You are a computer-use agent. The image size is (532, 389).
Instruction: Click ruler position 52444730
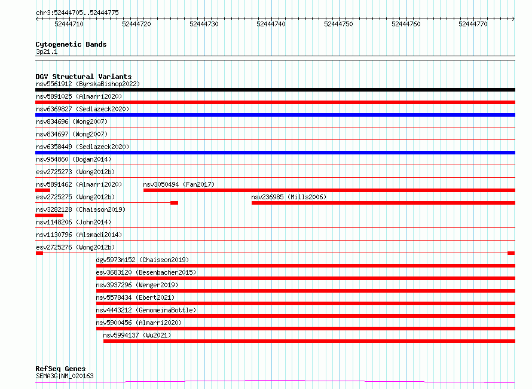tap(204, 24)
